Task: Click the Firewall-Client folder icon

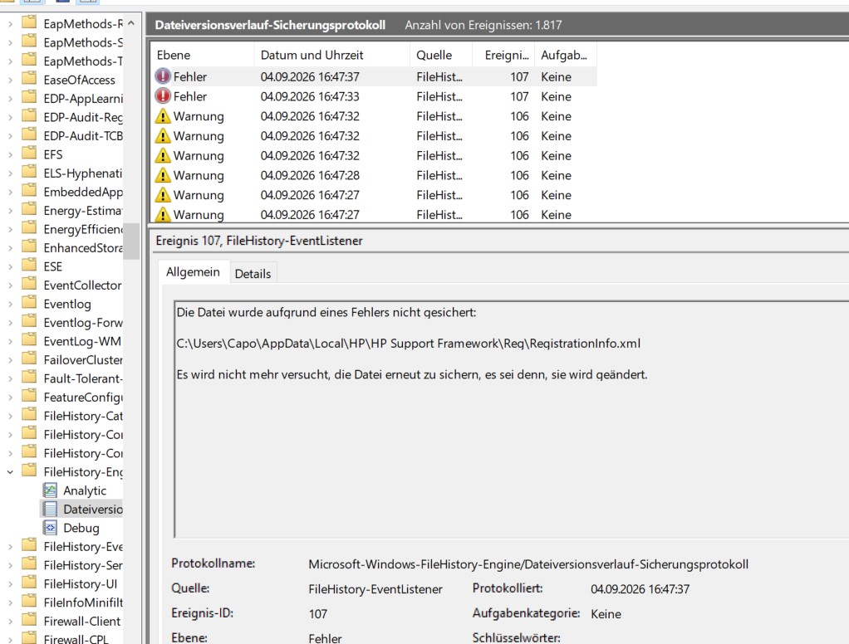Action: (x=29, y=621)
